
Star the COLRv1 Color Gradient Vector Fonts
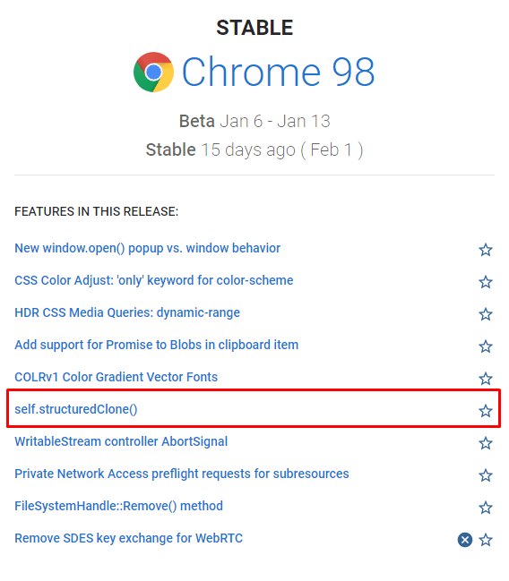tap(486, 379)
